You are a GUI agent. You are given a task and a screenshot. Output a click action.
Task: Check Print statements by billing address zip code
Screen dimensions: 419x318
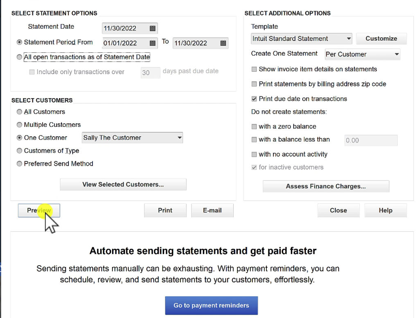(254, 84)
